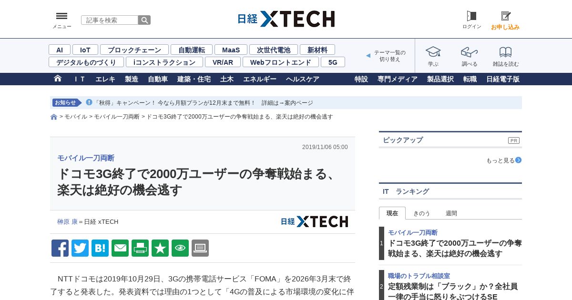Select the 5G theme tag
This screenshot has height=300, width=572.
(x=333, y=62)
